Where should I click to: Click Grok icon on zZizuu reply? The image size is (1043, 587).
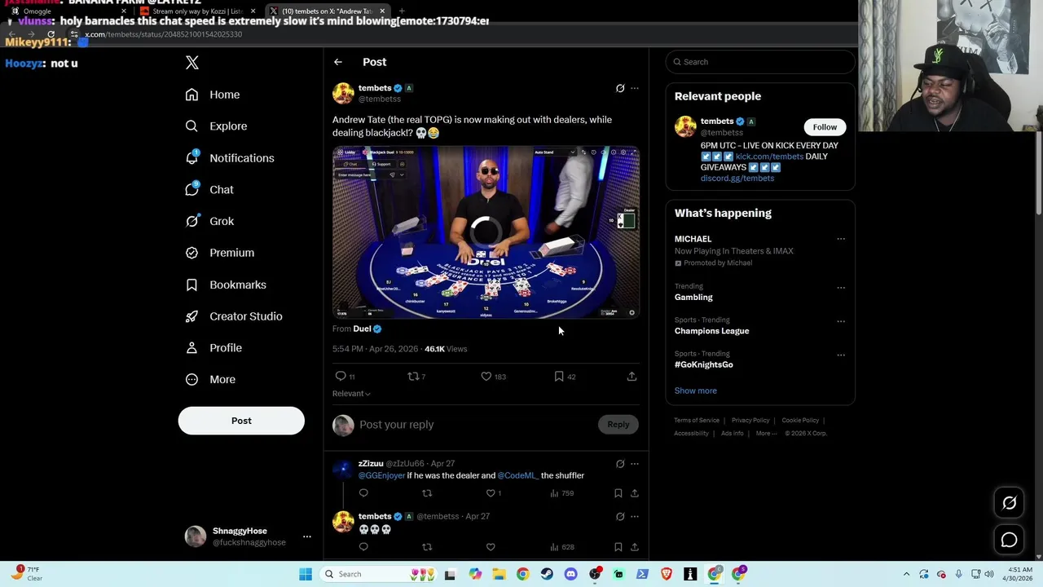[620, 464]
